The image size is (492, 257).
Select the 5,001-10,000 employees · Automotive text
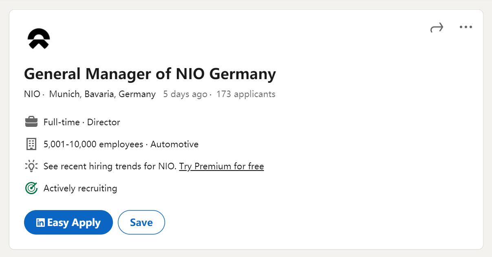[x=121, y=144]
